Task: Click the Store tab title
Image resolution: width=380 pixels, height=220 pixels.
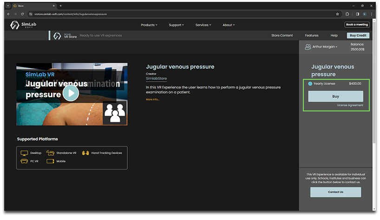Action: click(x=21, y=6)
